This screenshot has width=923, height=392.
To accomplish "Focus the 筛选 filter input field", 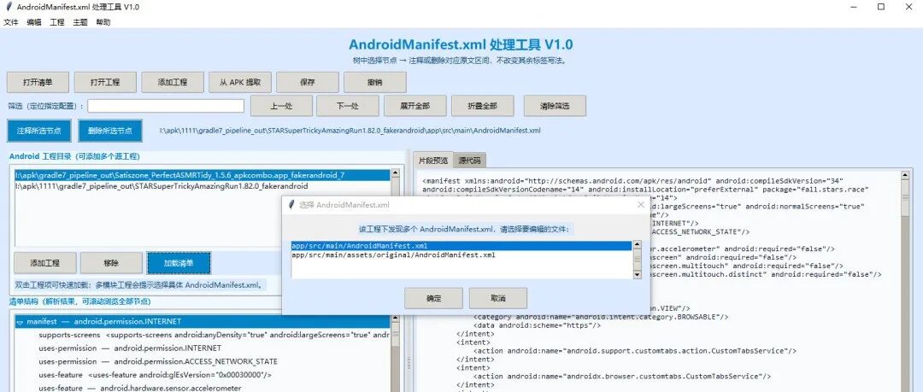I will pos(166,106).
